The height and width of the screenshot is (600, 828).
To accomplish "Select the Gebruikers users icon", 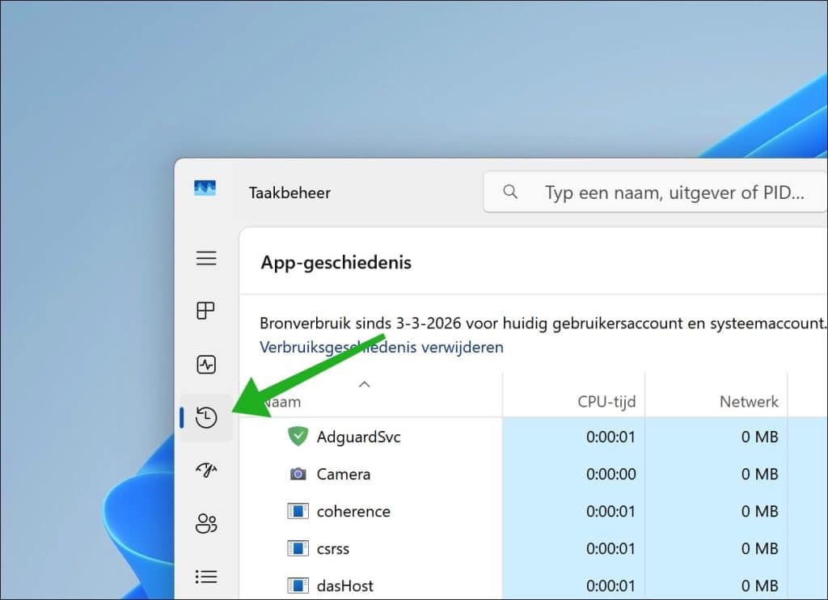I will click(206, 524).
